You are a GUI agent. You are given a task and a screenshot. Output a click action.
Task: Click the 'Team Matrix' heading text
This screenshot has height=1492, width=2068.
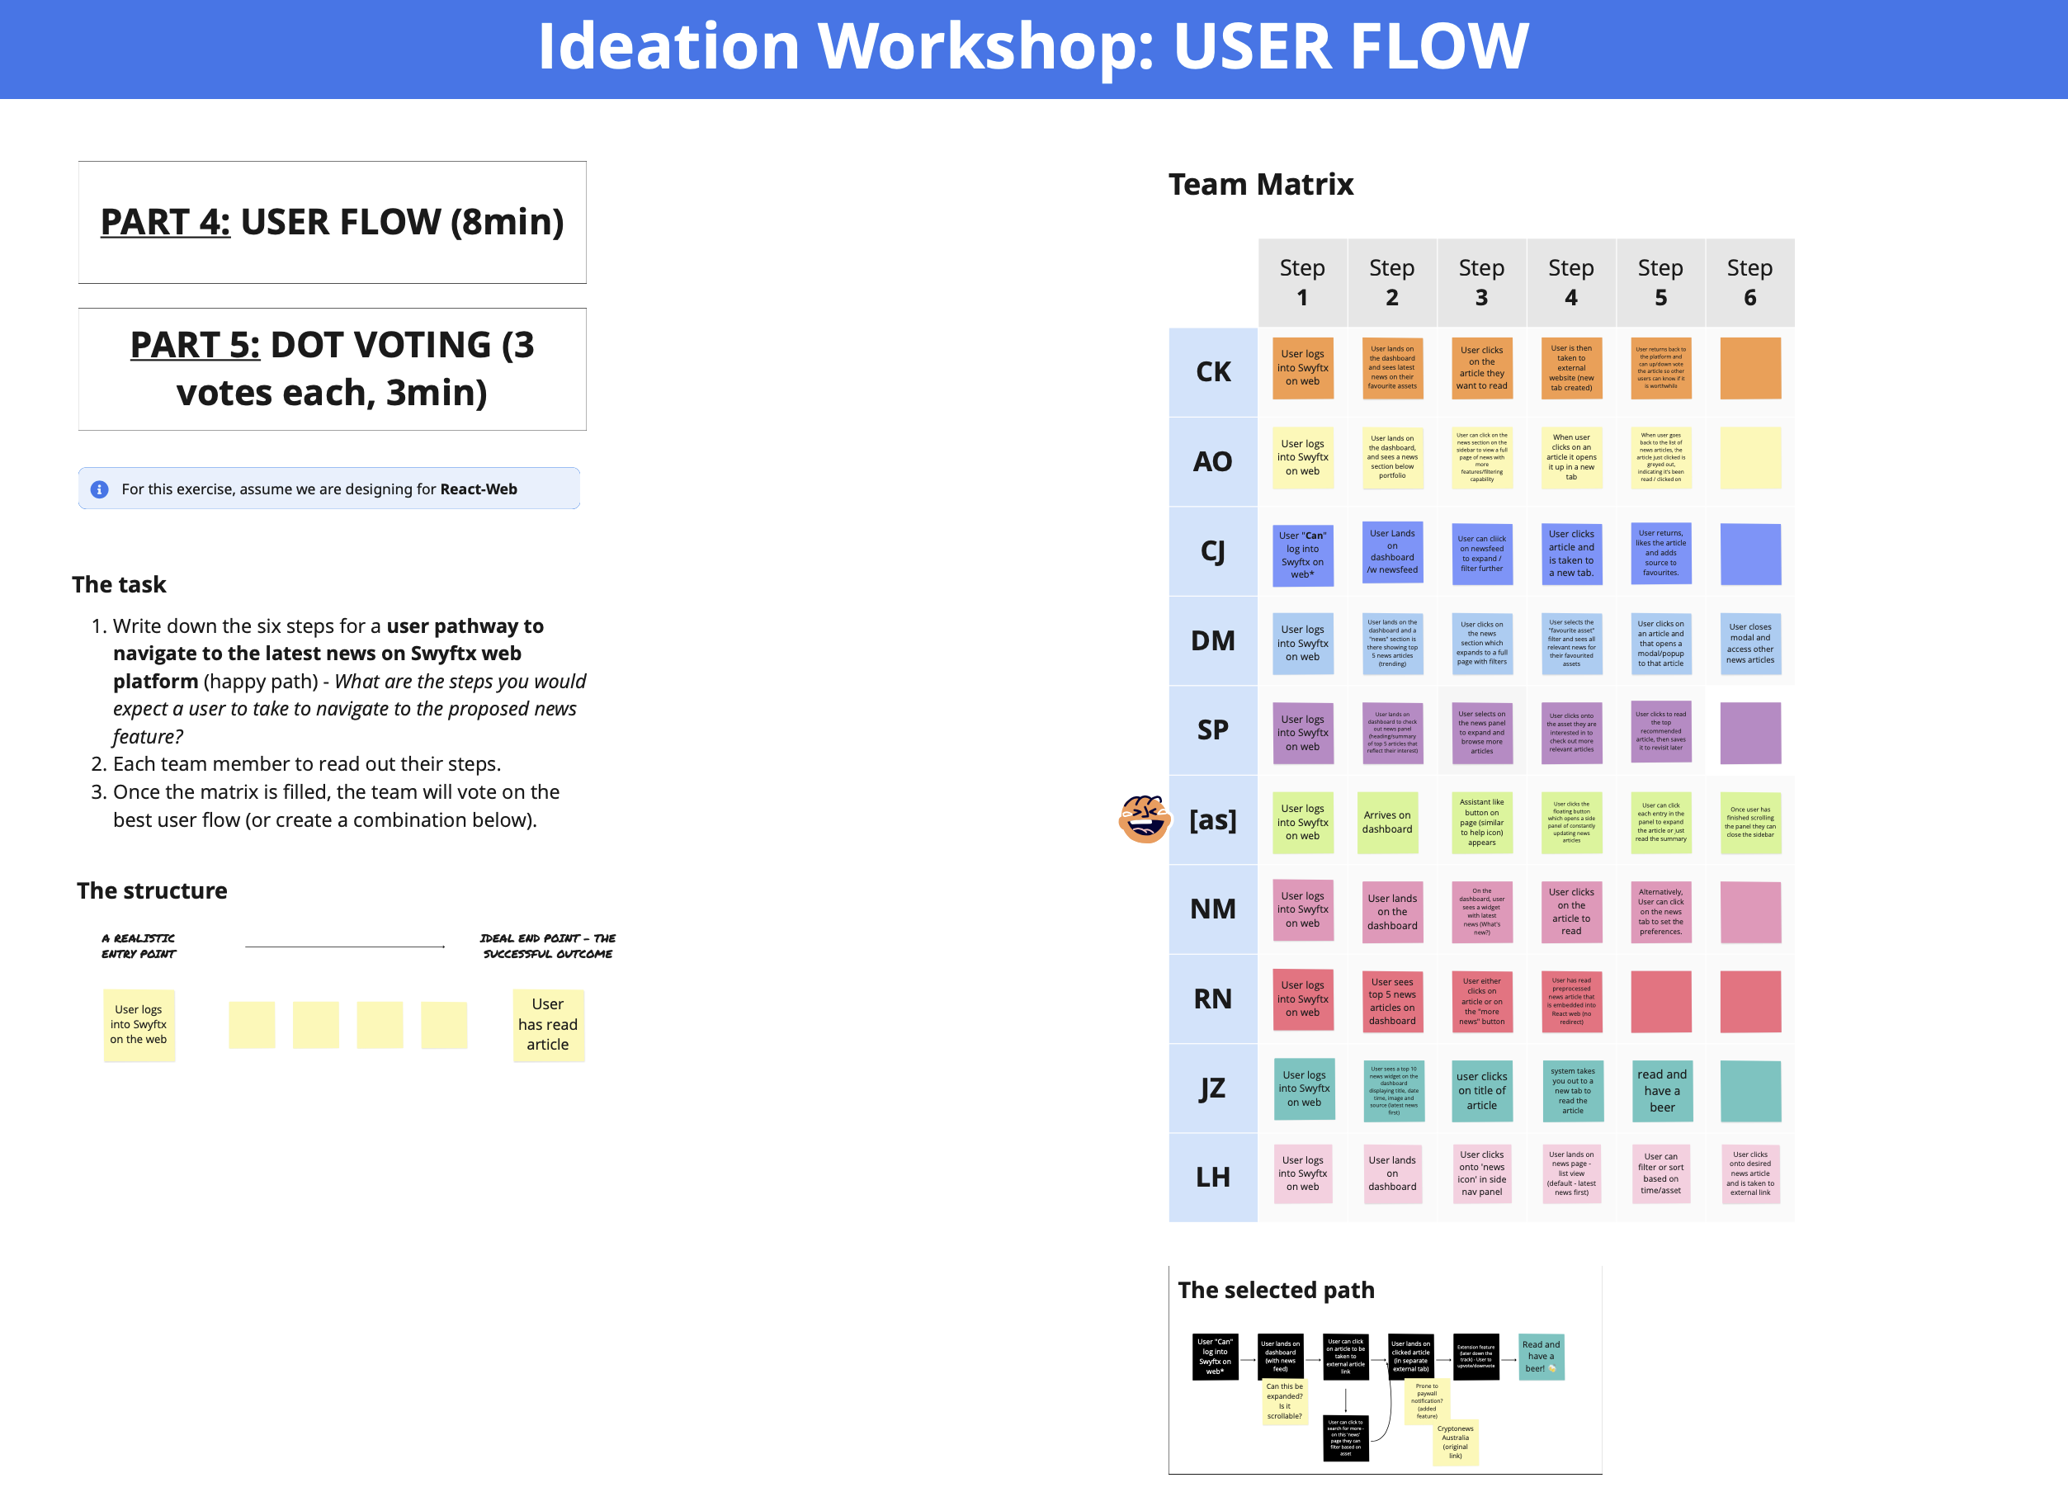[1260, 184]
